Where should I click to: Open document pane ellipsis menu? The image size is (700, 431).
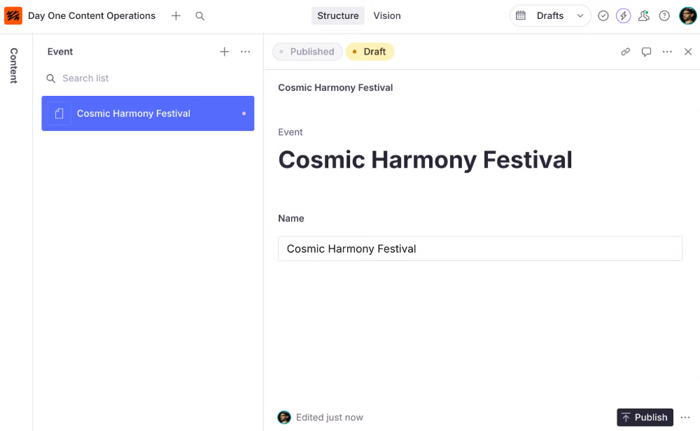[667, 52]
